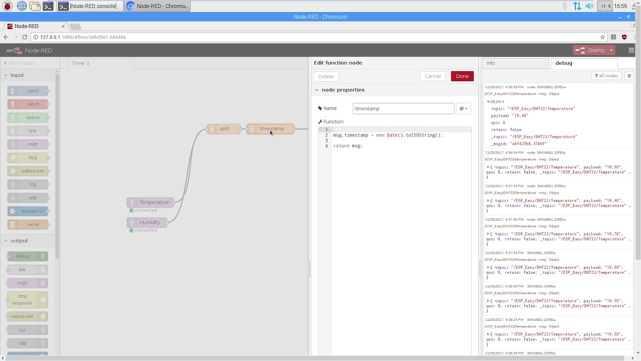Screen dimensions: 641x361
Task: Expand the 4:57:39 PM debug message
Action: [x=488, y=234]
